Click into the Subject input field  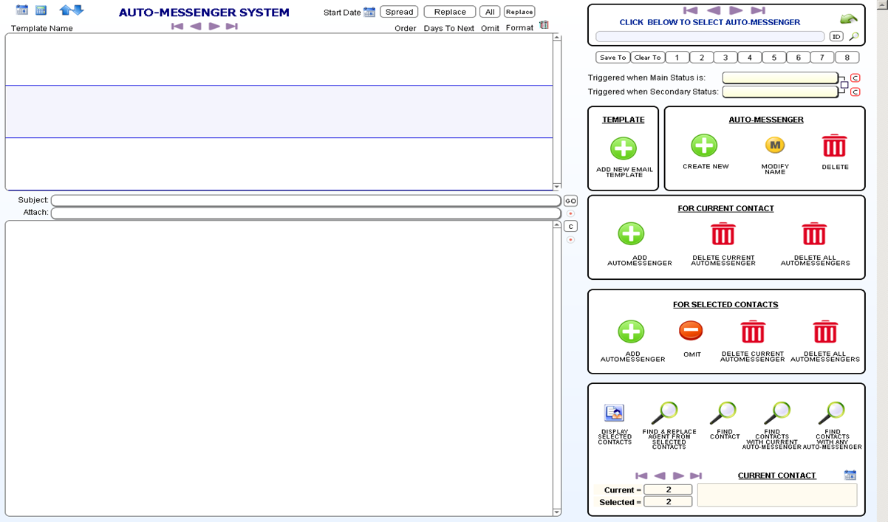point(306,201)
